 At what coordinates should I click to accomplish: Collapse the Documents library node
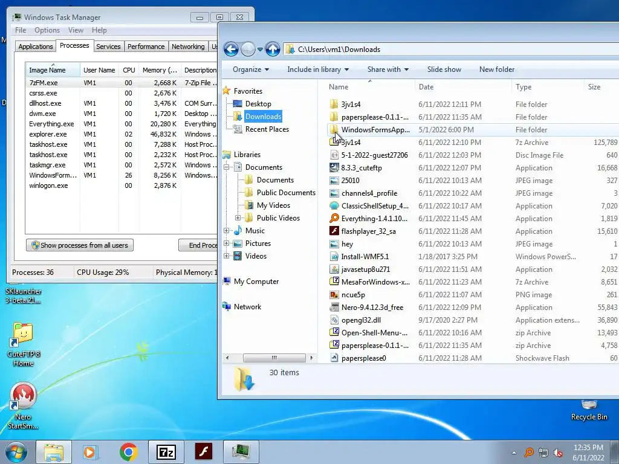tap(226, 167)
